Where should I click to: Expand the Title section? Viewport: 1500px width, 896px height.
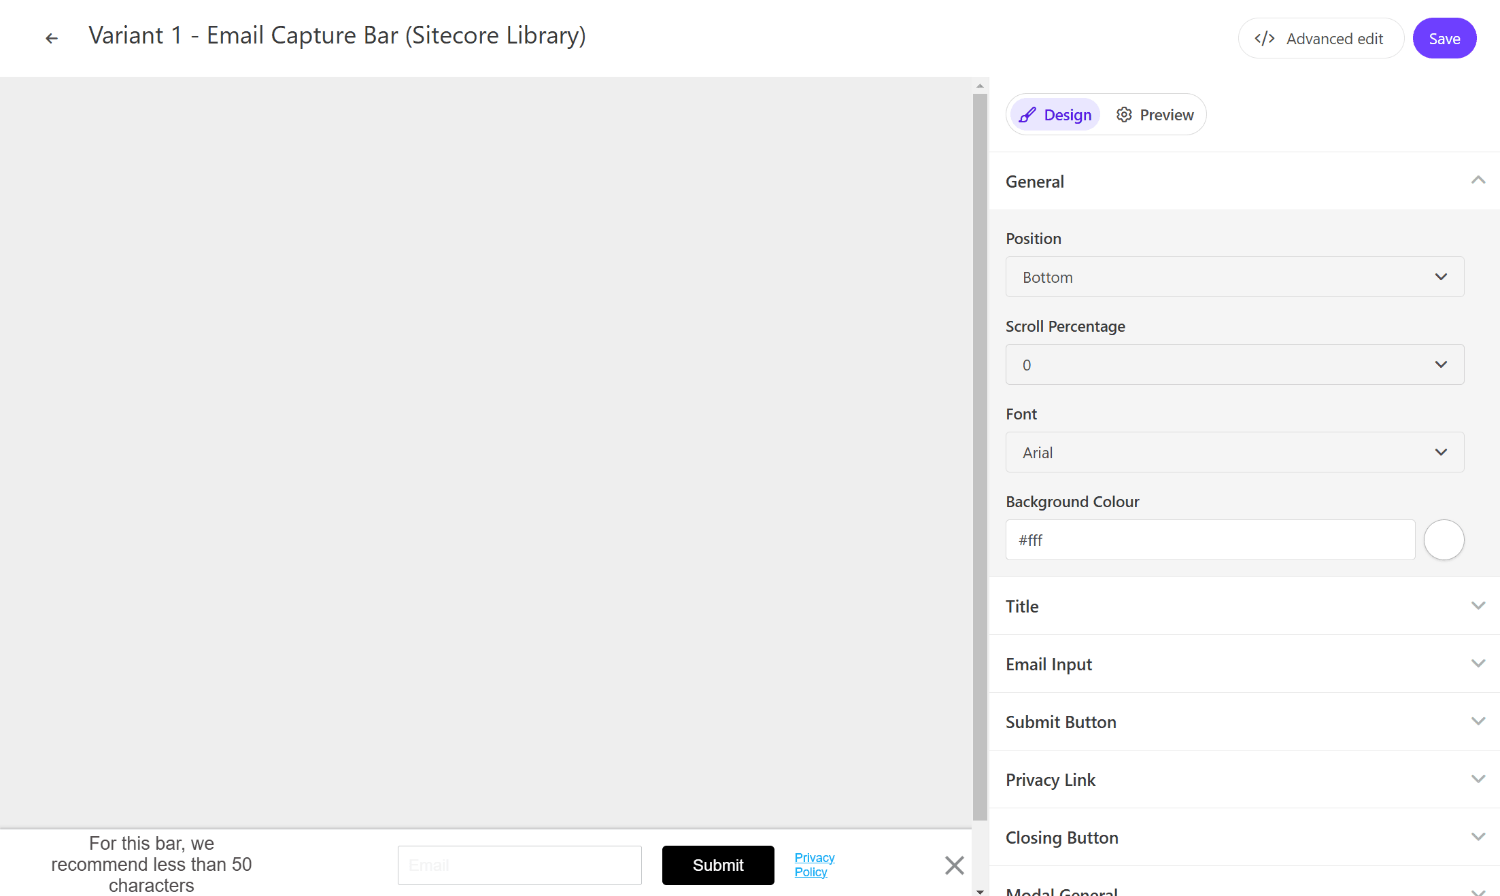1244,606
